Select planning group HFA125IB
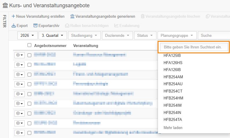This screenshot has height=138, width=230. pyautogui.click(x=172, y=55)
